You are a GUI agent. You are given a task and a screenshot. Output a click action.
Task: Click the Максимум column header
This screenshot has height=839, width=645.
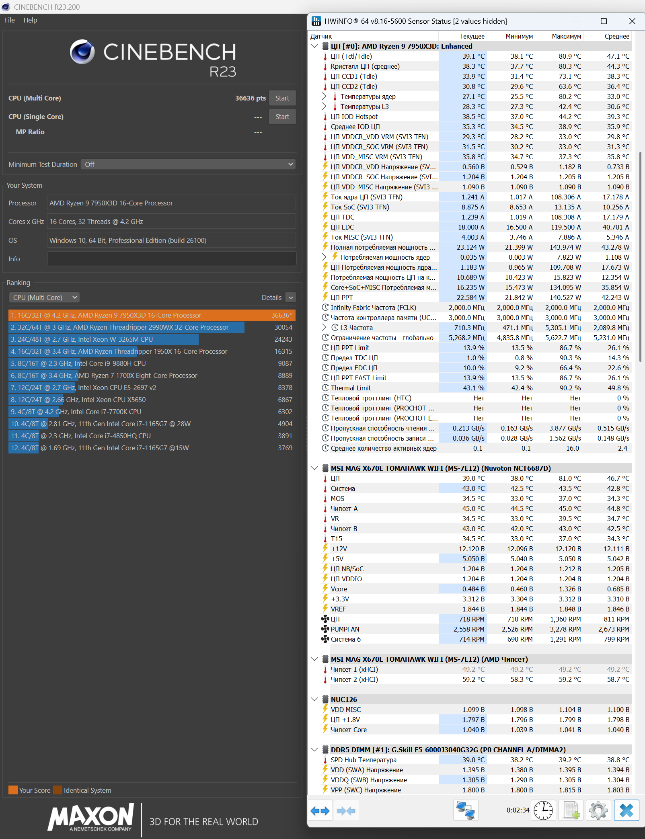coord(559,36)
